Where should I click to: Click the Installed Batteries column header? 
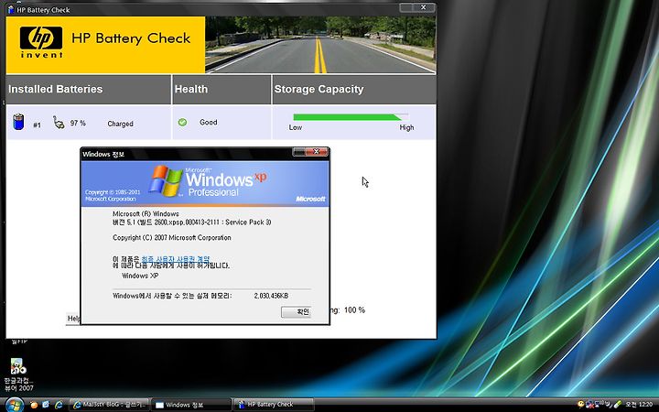[88, 89]
